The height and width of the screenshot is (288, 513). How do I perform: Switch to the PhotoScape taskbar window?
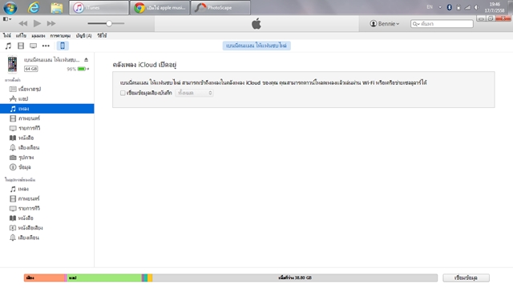point(220,7)
